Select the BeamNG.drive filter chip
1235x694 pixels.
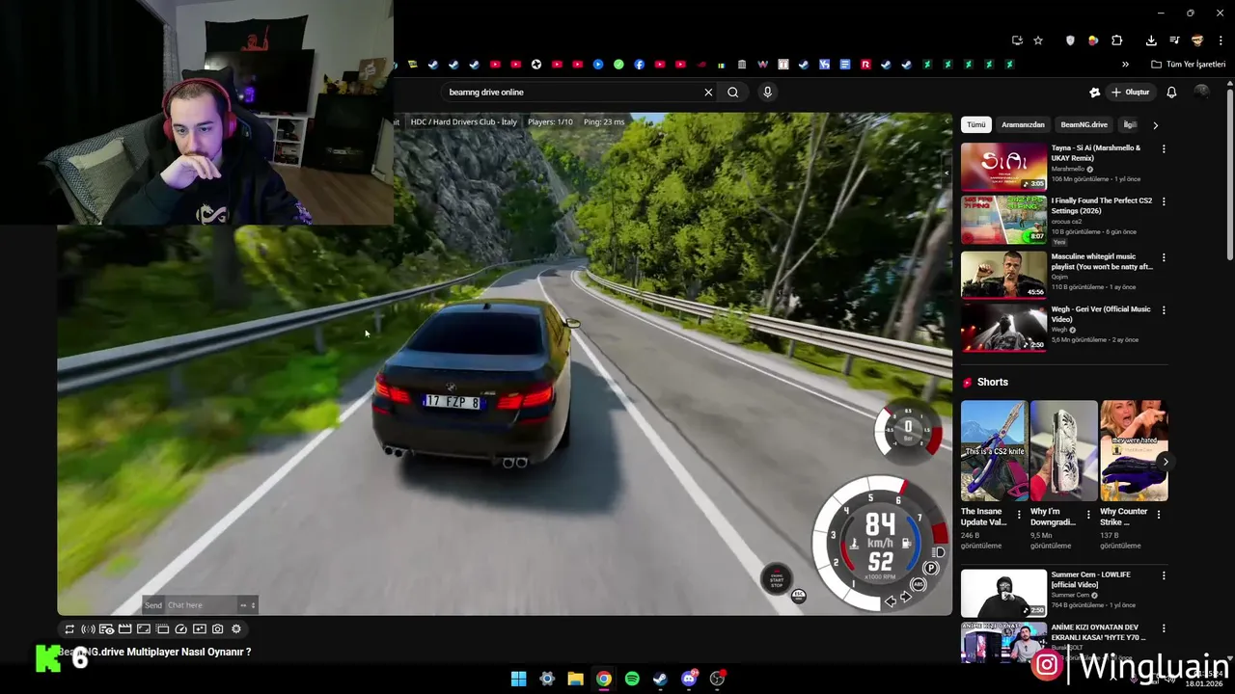[x=1084, y=124]
